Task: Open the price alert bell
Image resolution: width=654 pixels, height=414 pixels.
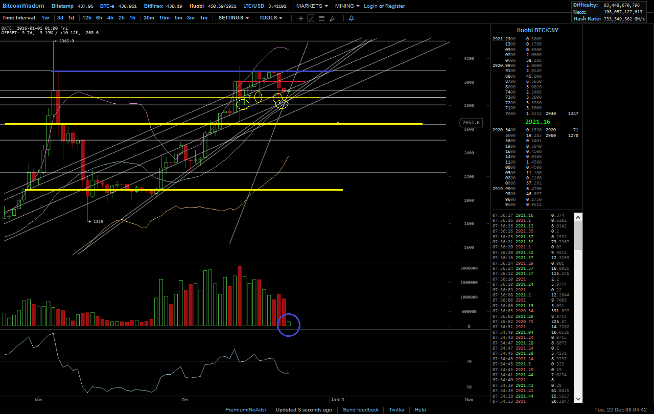Action: click(351, 18)
